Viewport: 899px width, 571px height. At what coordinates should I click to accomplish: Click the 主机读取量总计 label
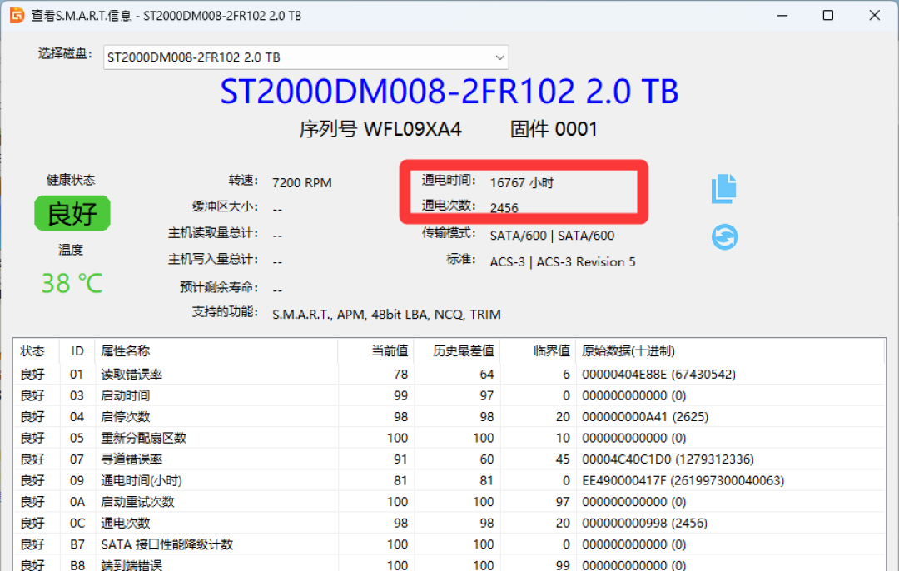[213, 233]
